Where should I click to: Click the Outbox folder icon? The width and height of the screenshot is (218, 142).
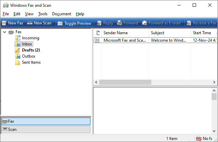pyautogui.click(x=18, y=56)
